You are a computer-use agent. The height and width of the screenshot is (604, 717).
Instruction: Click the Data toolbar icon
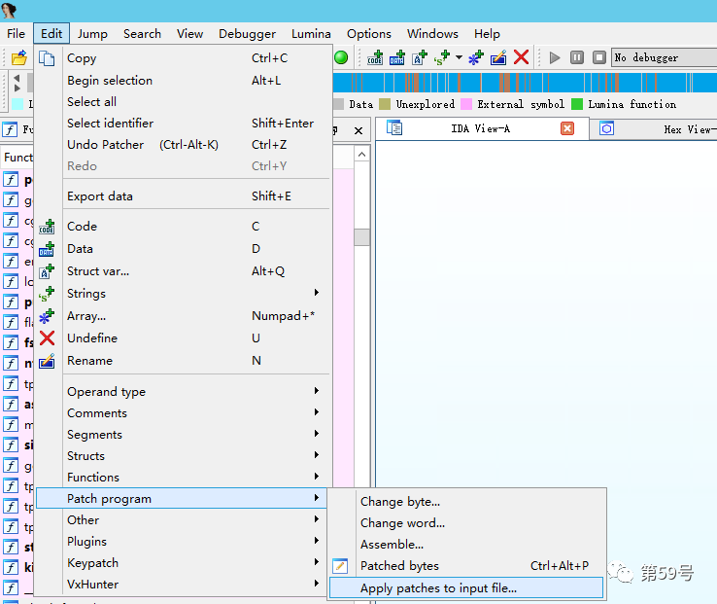(x=397, y=57)
